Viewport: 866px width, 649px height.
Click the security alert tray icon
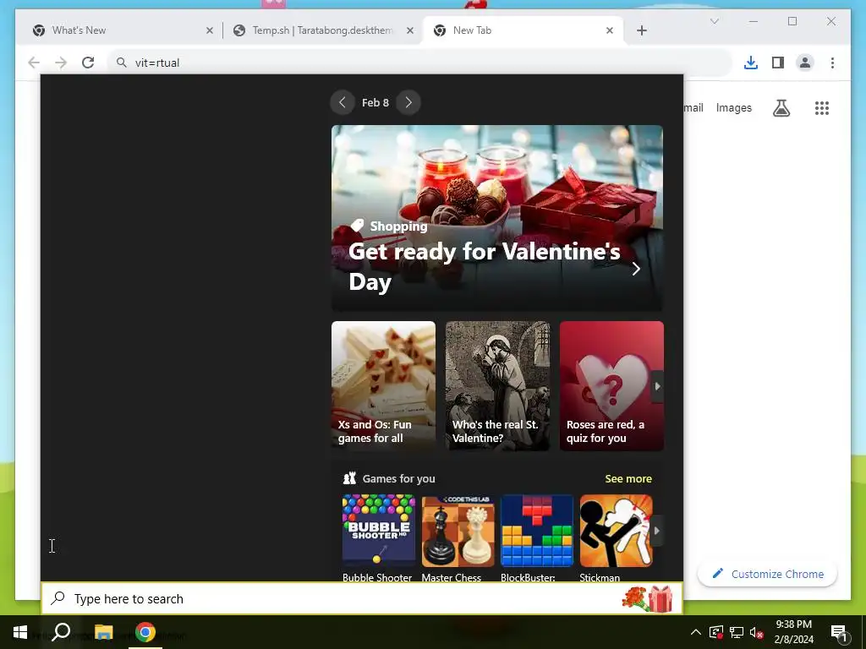716,632
